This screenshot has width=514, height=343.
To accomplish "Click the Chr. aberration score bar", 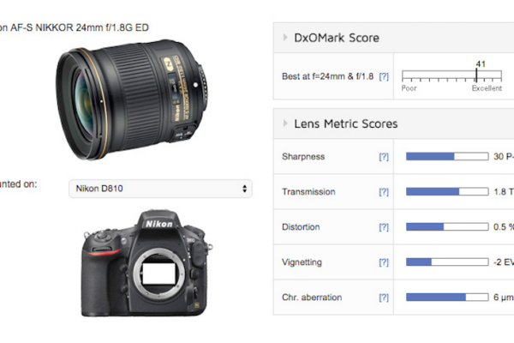I will 447,297.
